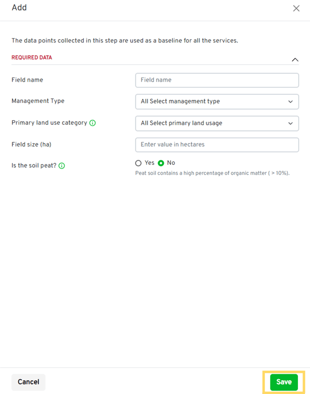
Task: Click the 'Is the soil peat?' label
Action: click(x=34, y=165)
